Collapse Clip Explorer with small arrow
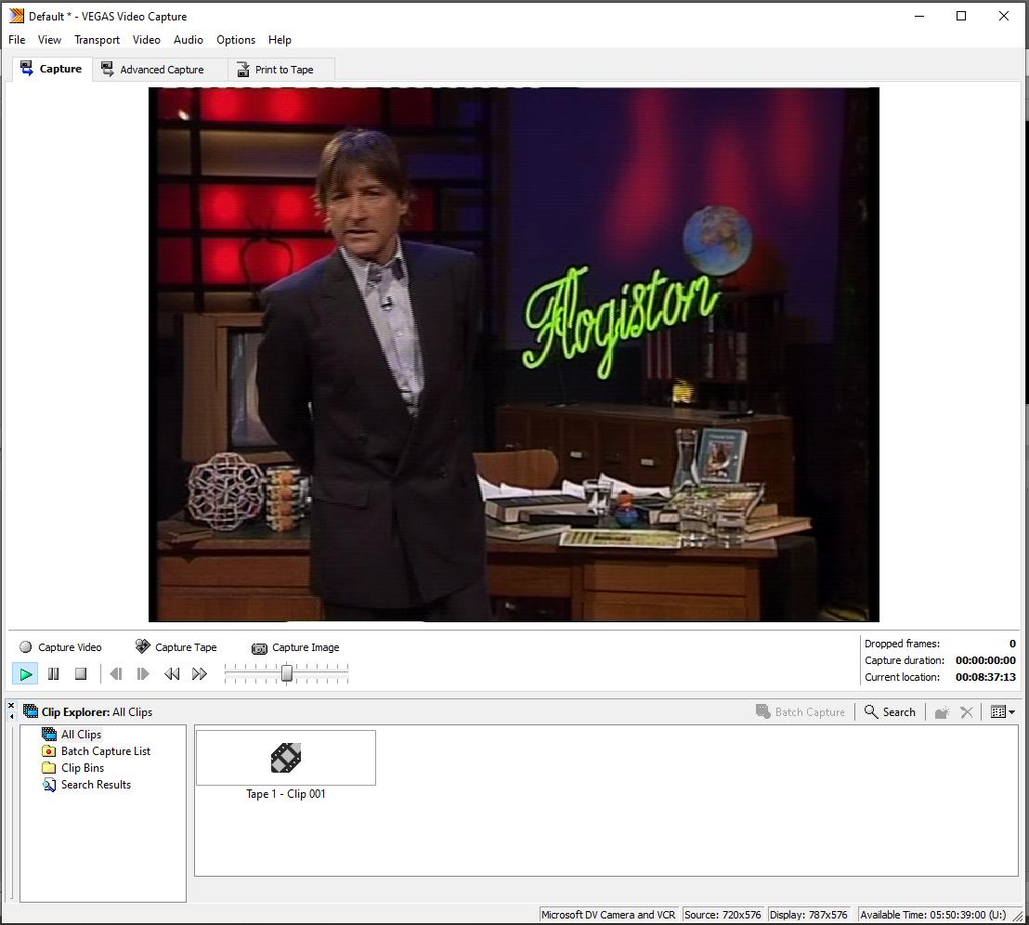1029x925 pixels. pyautogui.click(x=11, y=717)
